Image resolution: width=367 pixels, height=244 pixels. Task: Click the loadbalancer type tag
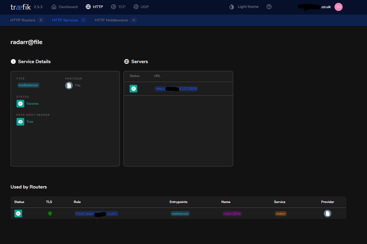28,85
